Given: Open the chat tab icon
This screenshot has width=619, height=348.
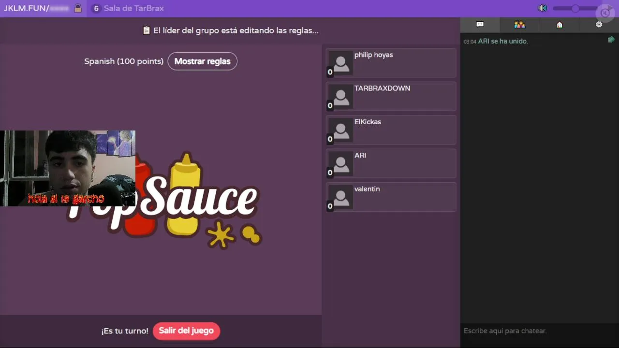Looking at the screenshot, I should 480,25.
